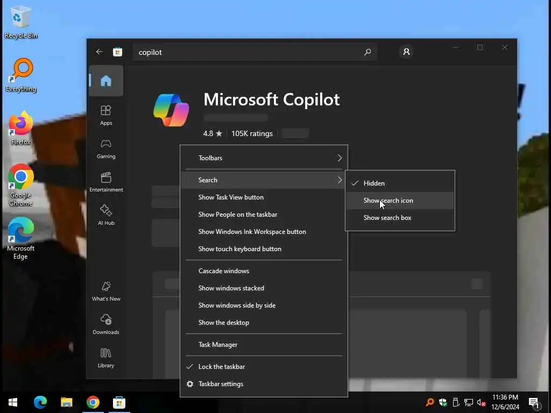Click the magnifier icon in Store search bar
This screenshot has height=413, width=551.
tap(368, 52)
